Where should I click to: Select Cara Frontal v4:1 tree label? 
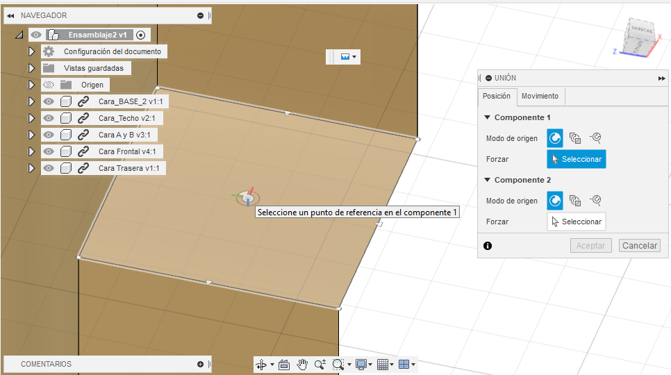tap(127, 151)
